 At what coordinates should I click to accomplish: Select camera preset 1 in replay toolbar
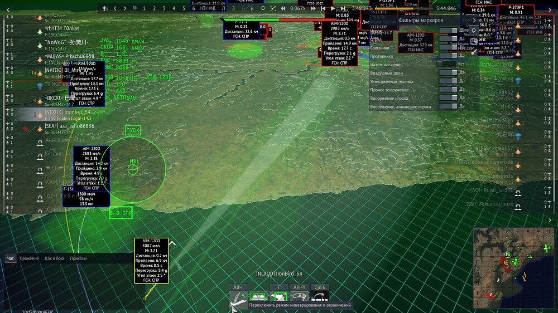tap(144, 8)
